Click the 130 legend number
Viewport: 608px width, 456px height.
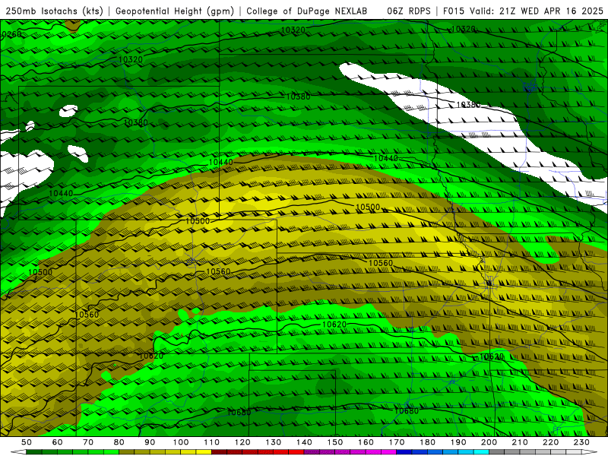pos(274,442)
